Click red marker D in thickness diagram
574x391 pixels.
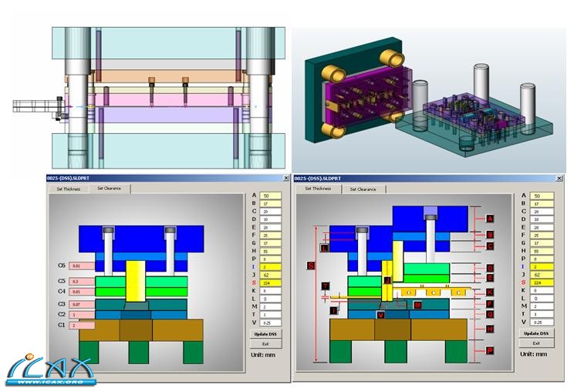click(490, 269)
